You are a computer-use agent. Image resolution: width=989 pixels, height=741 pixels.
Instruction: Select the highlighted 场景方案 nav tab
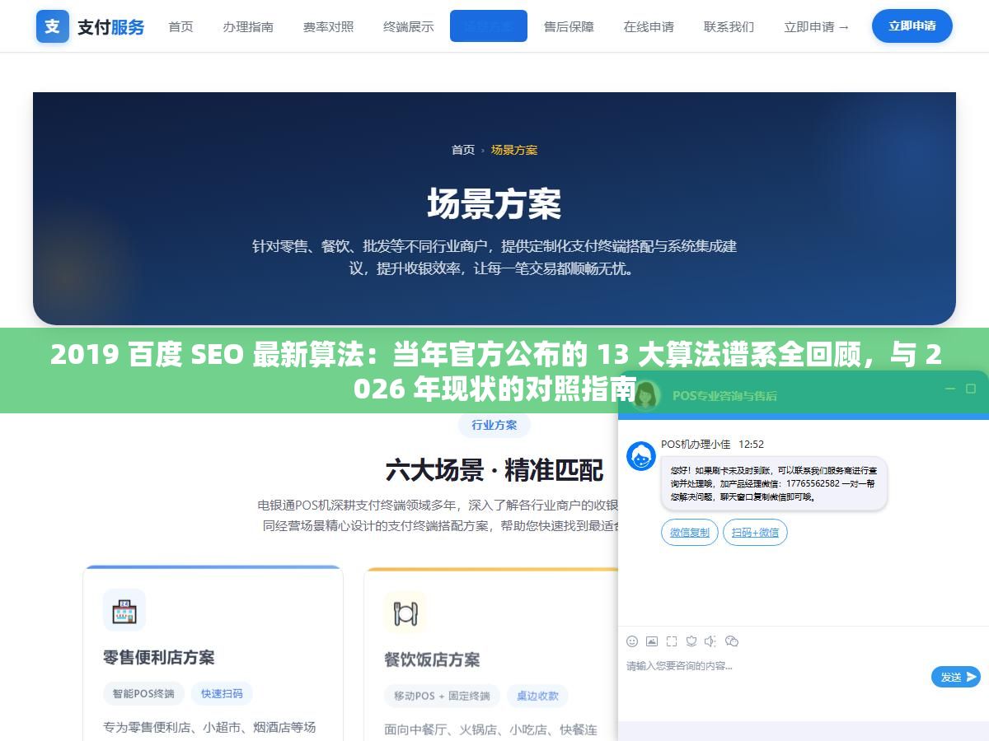[489, 26]
